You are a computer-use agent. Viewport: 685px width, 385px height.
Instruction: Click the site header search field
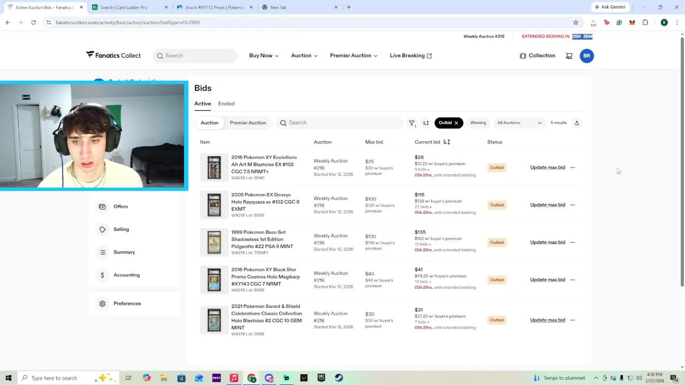point(195,56)
